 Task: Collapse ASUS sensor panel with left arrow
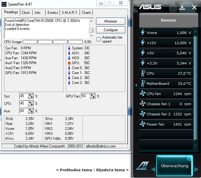[x=136, y=85]
